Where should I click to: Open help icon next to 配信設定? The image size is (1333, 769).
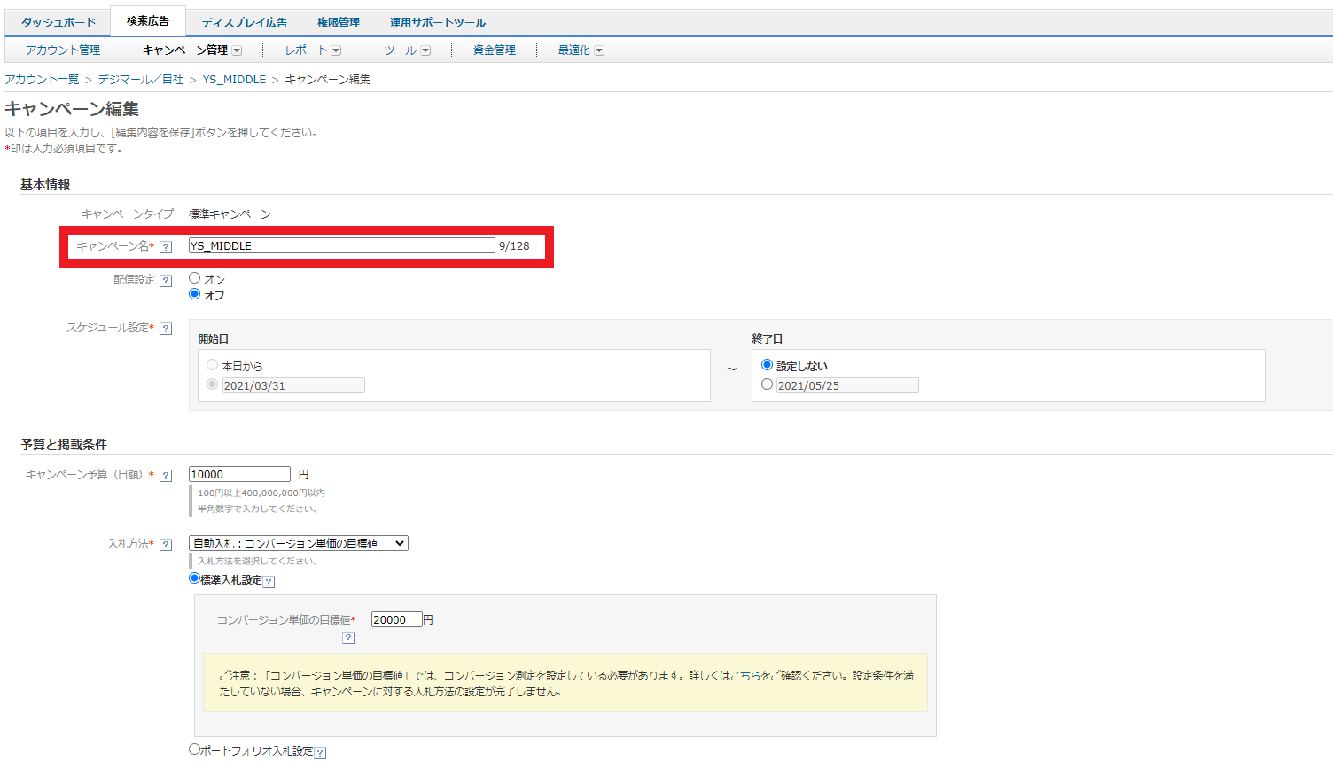[166, 281]
